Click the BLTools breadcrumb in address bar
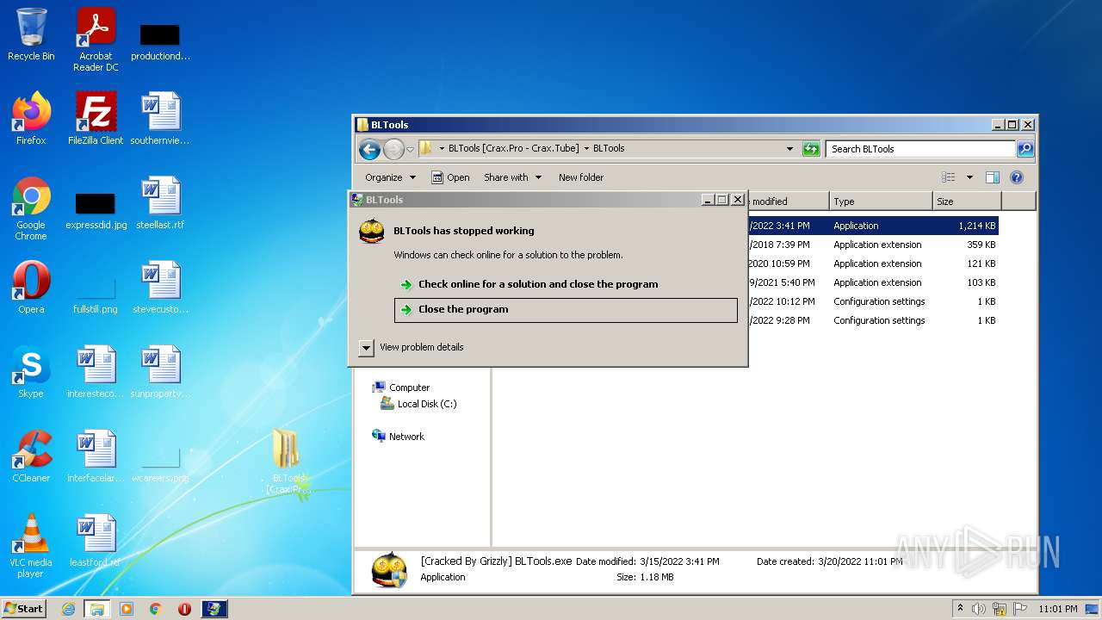The image size is (1102, 620). (609, 148)
